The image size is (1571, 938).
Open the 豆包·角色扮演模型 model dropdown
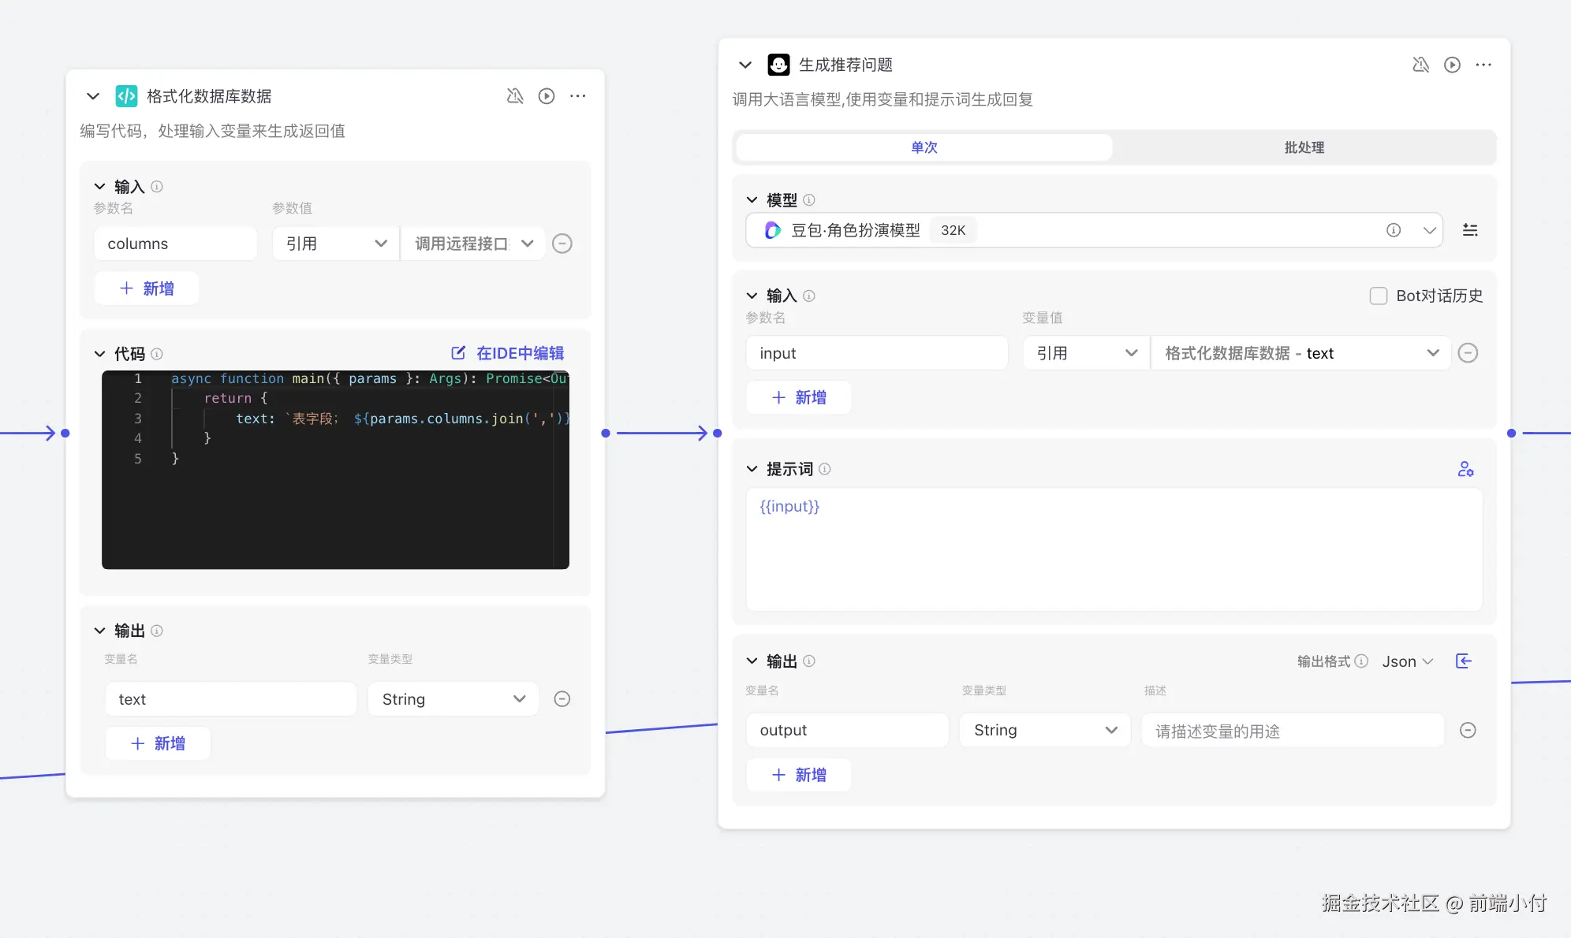point(1429,230)
